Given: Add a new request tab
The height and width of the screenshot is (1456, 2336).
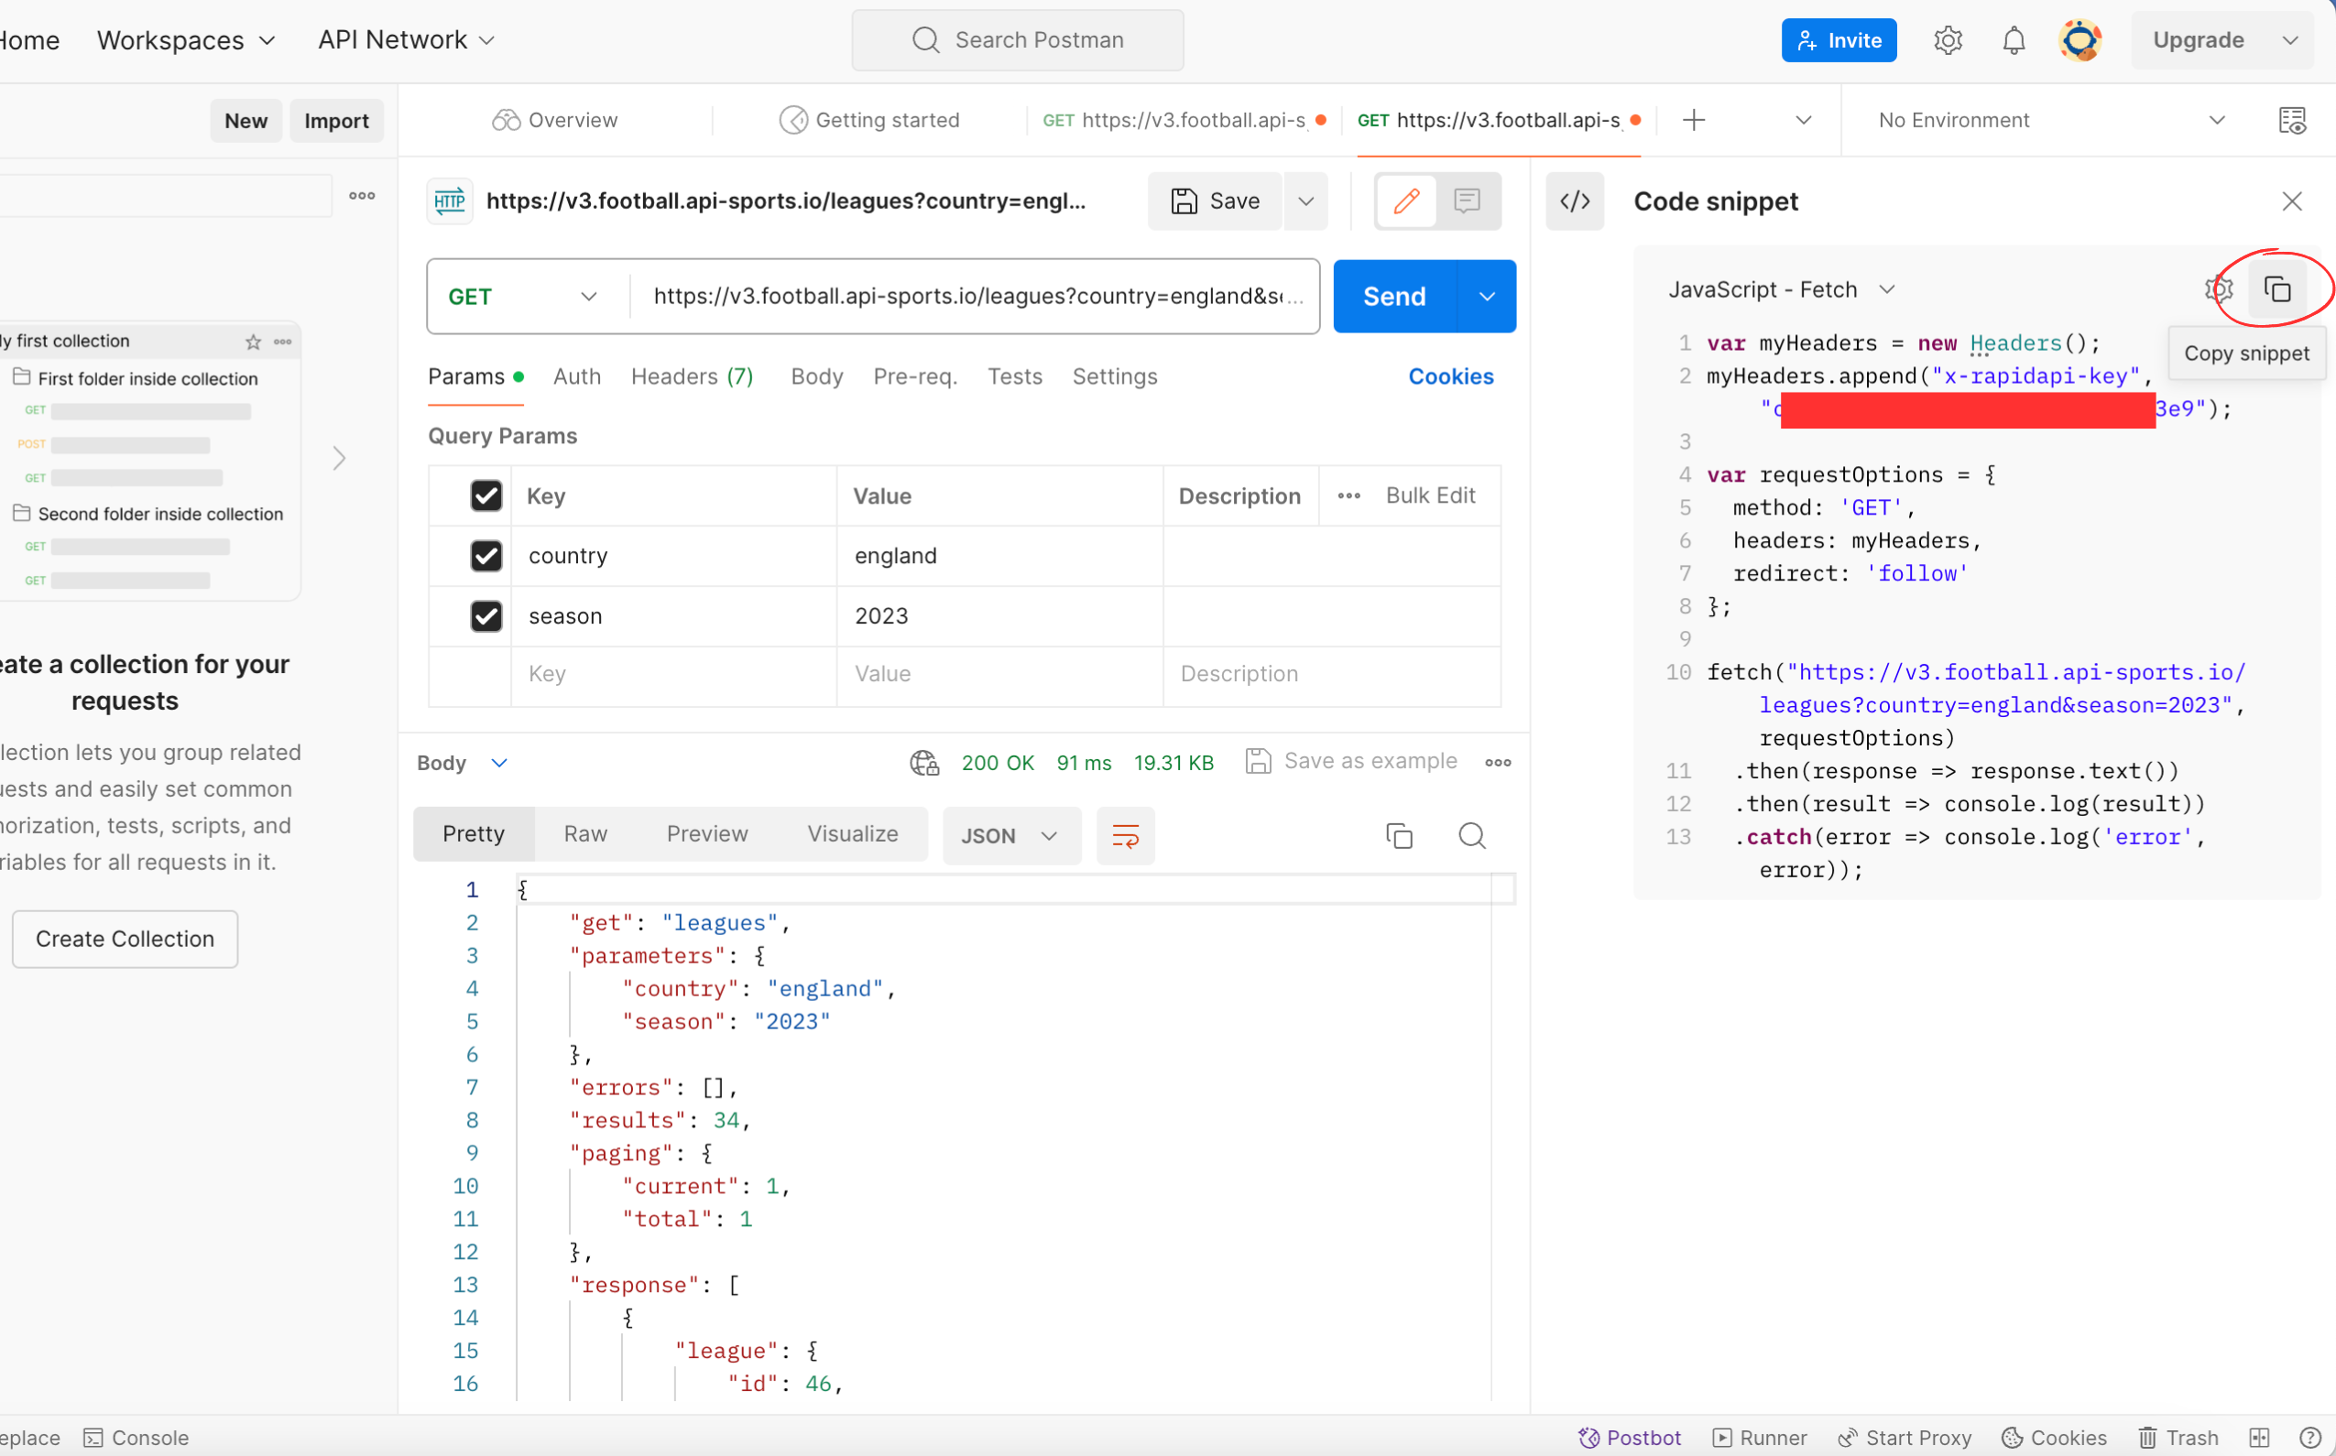Looking at the screenshot, I should [x=1694, y=120].
